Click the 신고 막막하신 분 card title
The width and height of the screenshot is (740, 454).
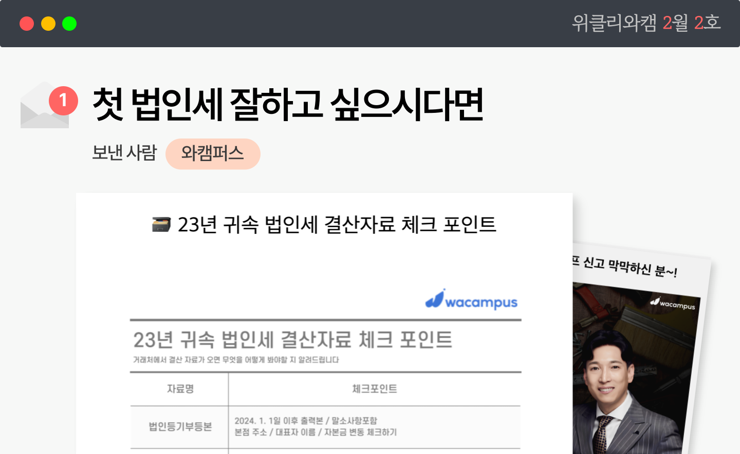coord(624,266)
